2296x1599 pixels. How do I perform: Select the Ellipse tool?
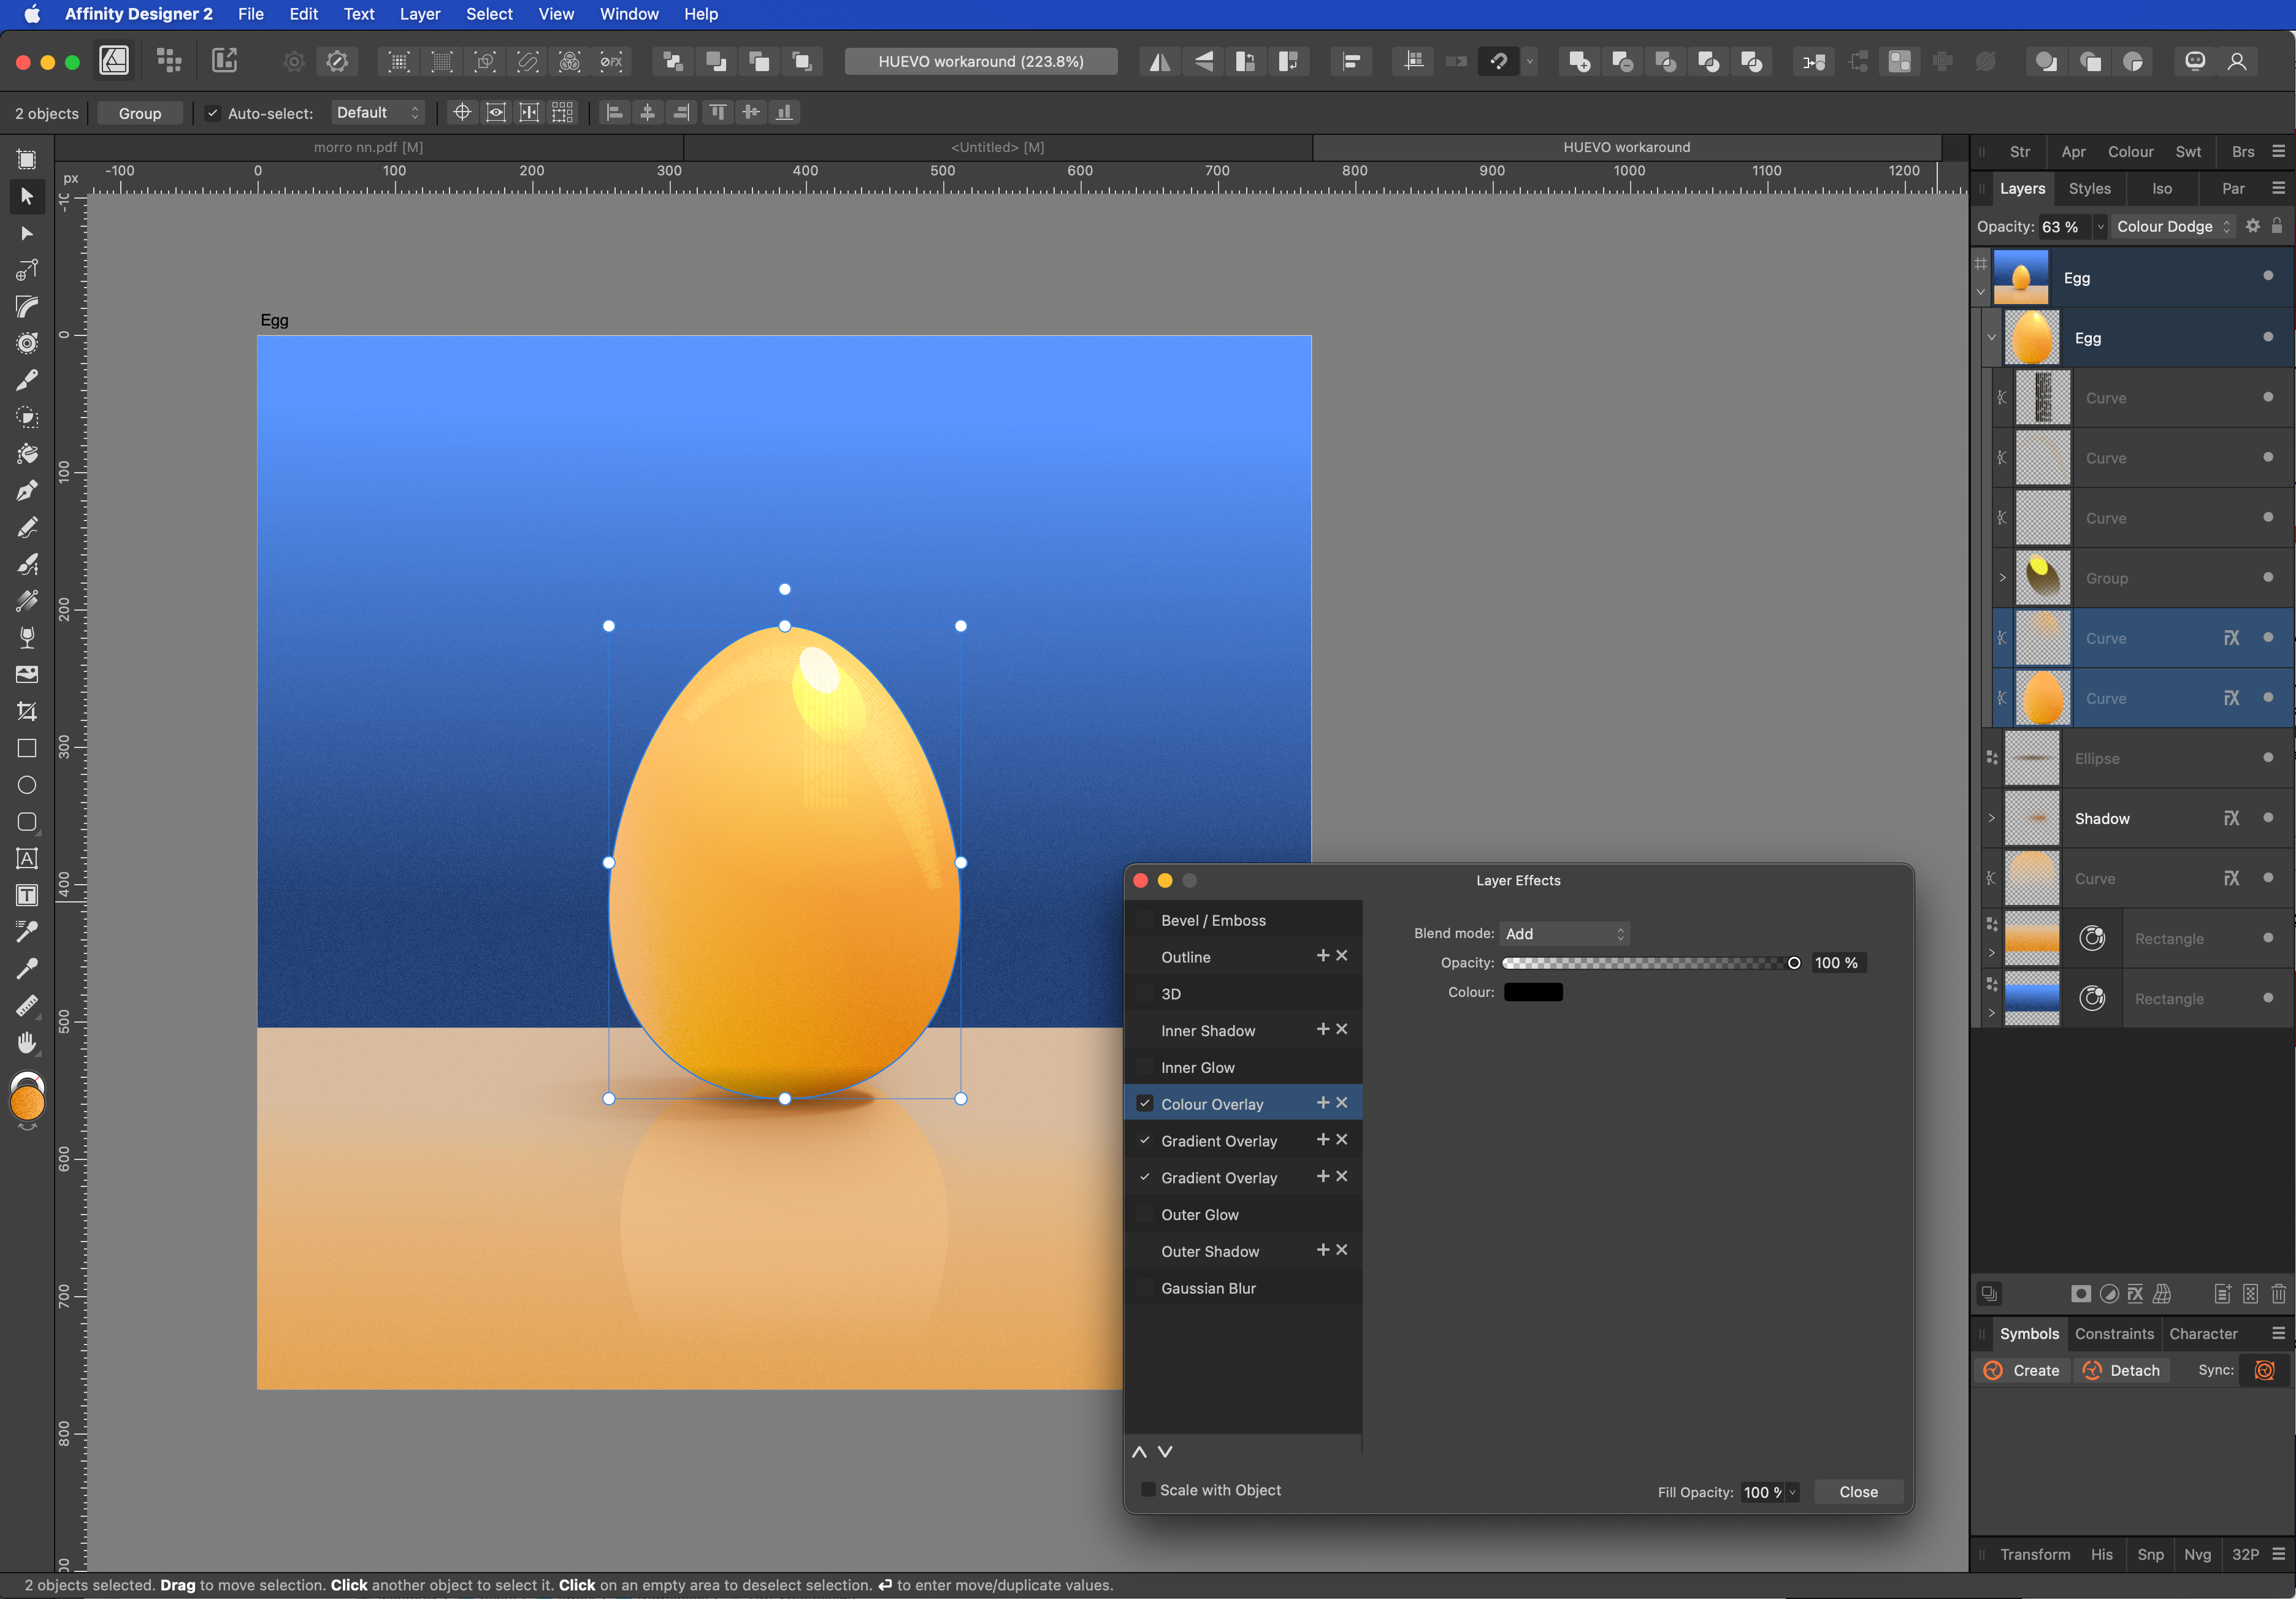(x=27, y=785)
